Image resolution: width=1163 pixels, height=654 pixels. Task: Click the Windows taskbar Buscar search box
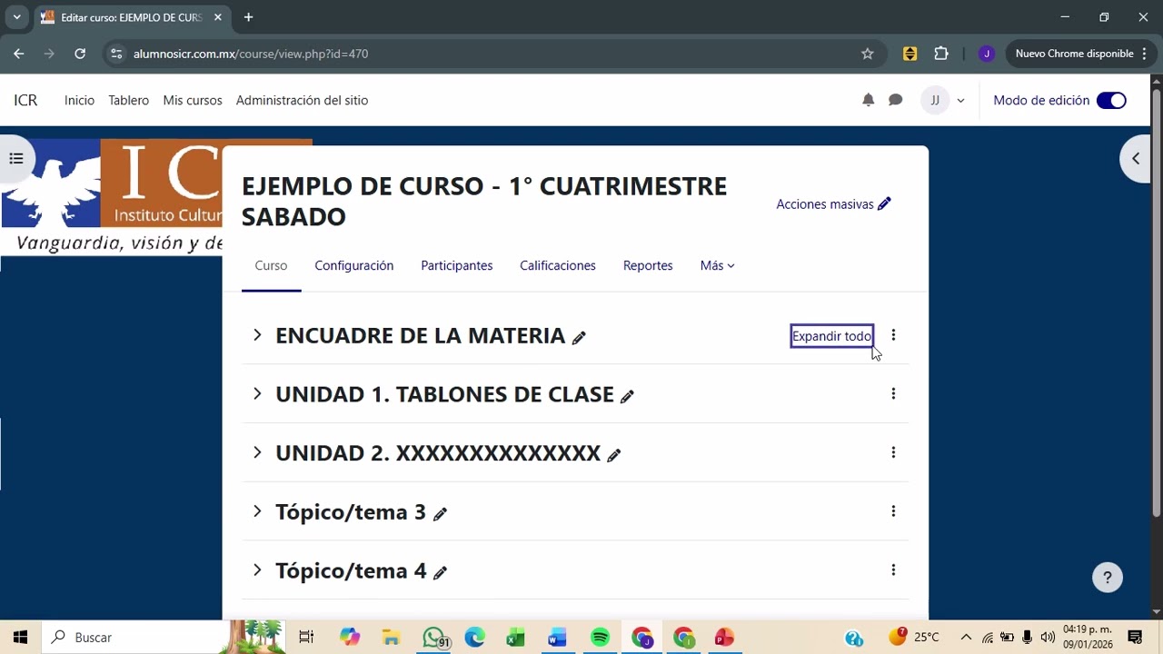coord(136,637)
